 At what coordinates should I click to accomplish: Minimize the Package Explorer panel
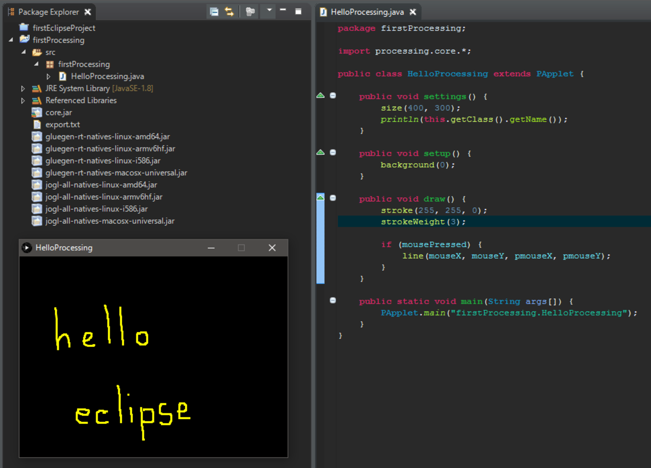coord(283,10)
